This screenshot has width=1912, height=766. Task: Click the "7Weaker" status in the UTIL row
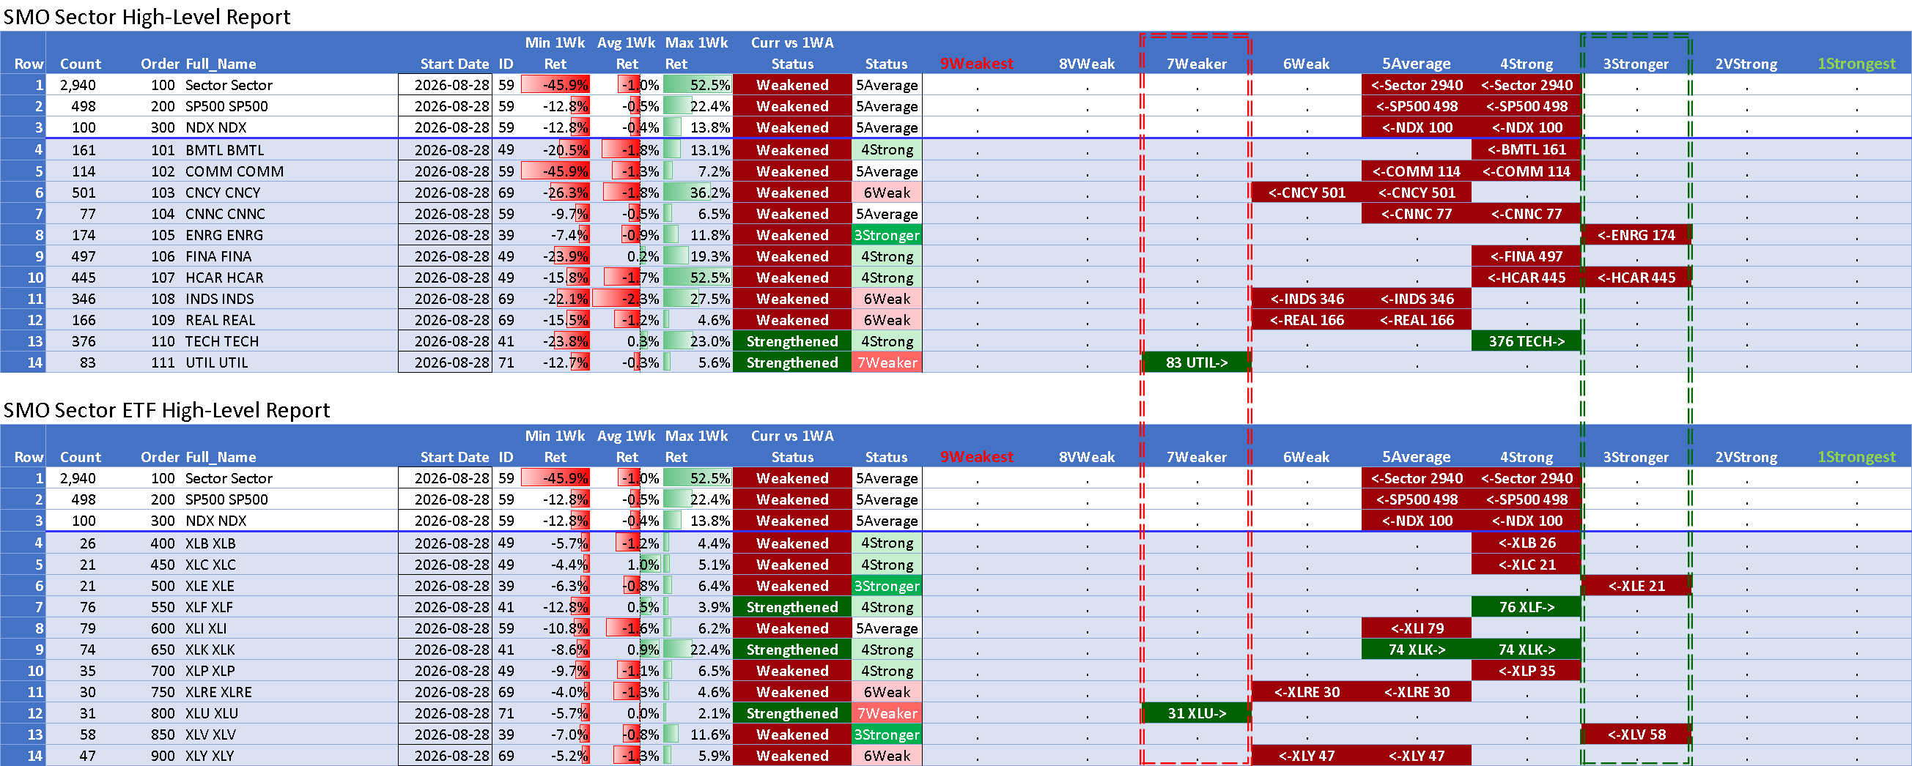tap(886, 362)
